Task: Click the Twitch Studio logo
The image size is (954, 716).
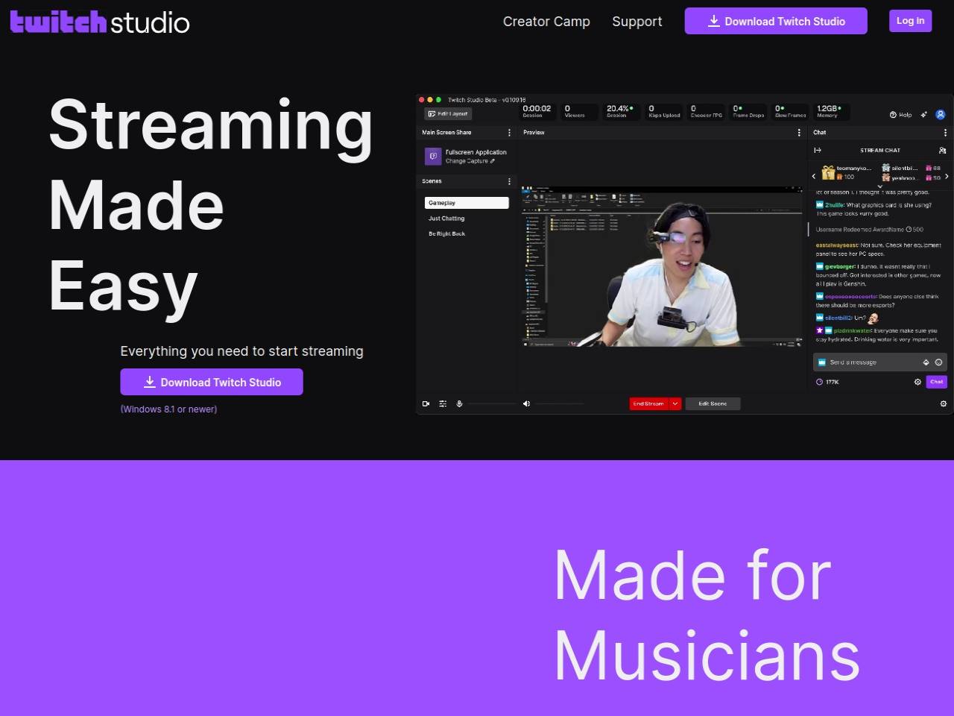Action: [100, 22]
